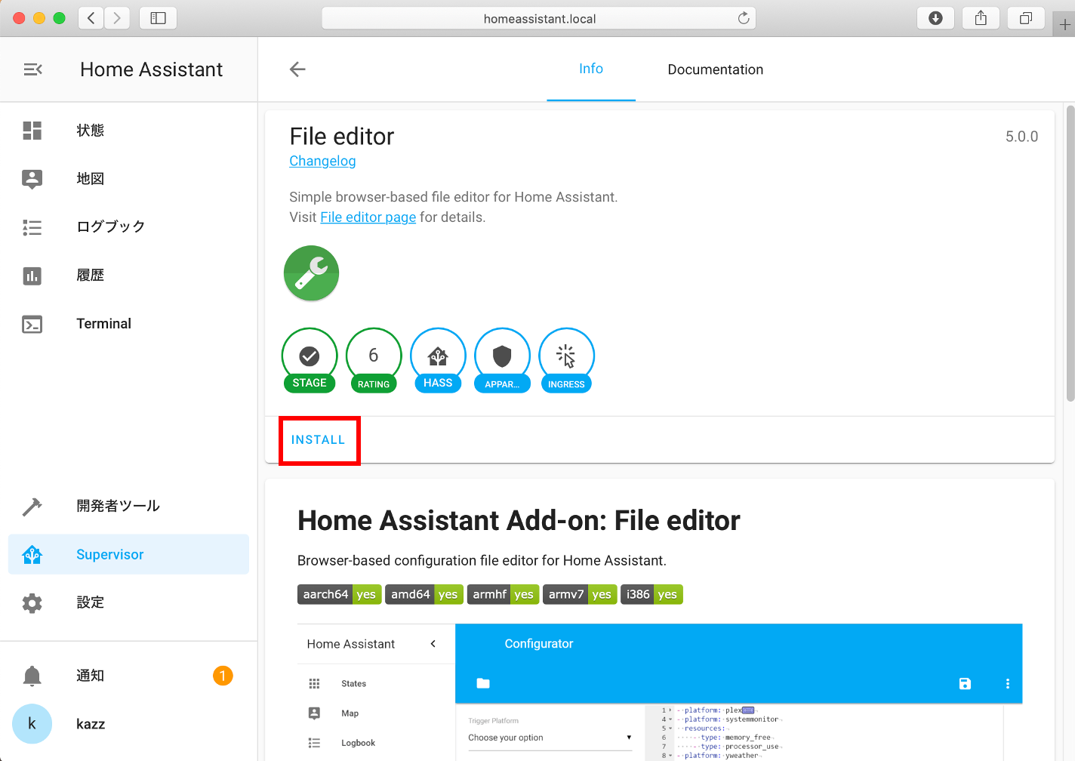Image resolution: width=1075 pixels, height=761 pixels.
Task: Click the 'File editor' heading
Action: 342,137
